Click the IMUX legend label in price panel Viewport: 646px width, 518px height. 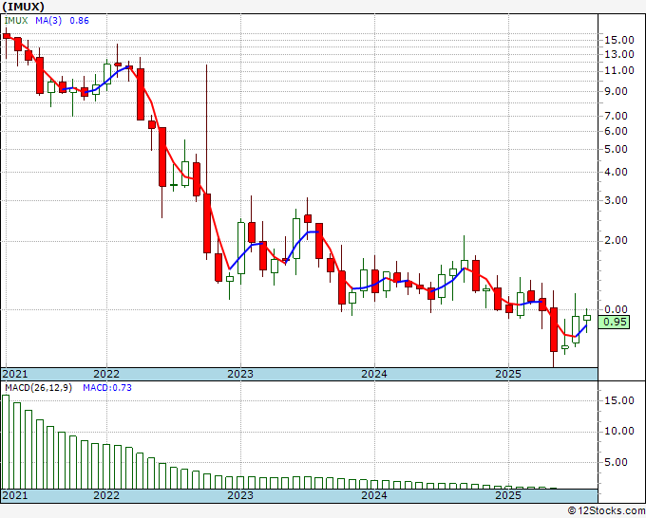[16, 21]
